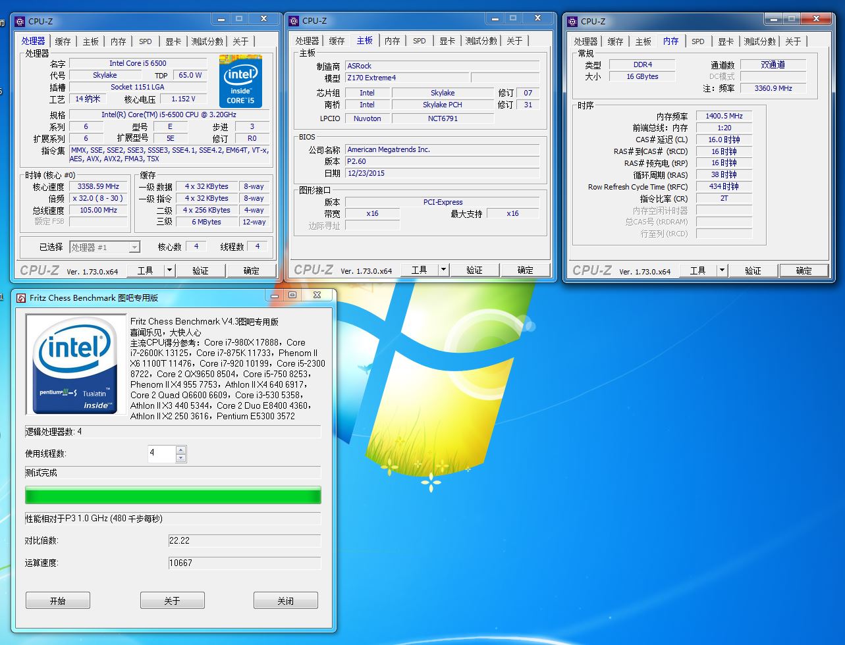The image size is (845, 645).
Task: Open 处理器 #1 selection dropdown
Action: point(105,247)
